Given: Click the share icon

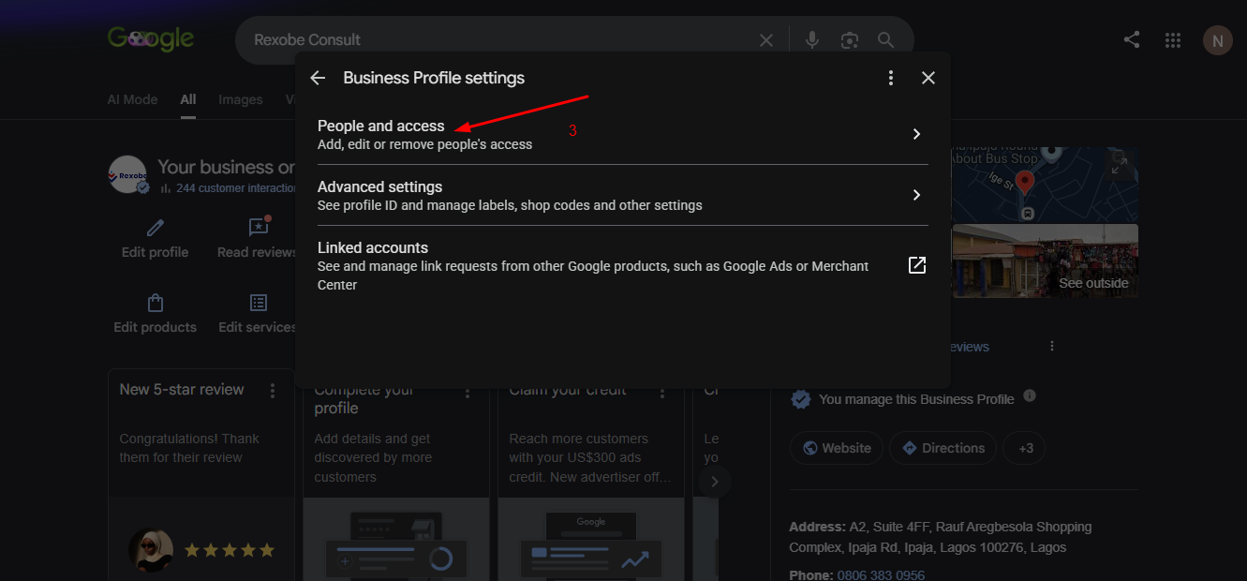Looking at the screenshot, I should pos(1132,39).
